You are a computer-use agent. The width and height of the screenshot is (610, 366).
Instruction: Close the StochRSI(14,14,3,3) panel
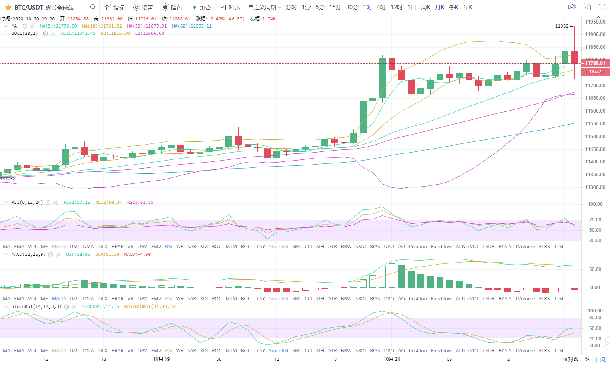(x=74, y=307)
